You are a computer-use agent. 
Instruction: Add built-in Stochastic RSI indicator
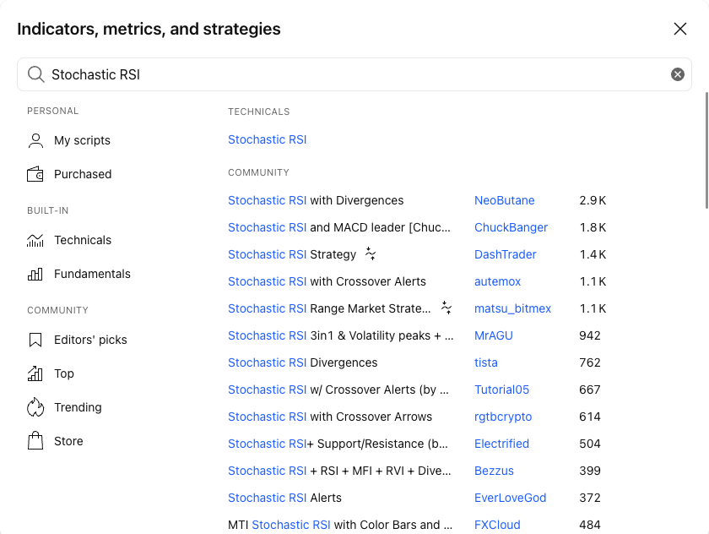pyautogui.click(x=268, y=139)
